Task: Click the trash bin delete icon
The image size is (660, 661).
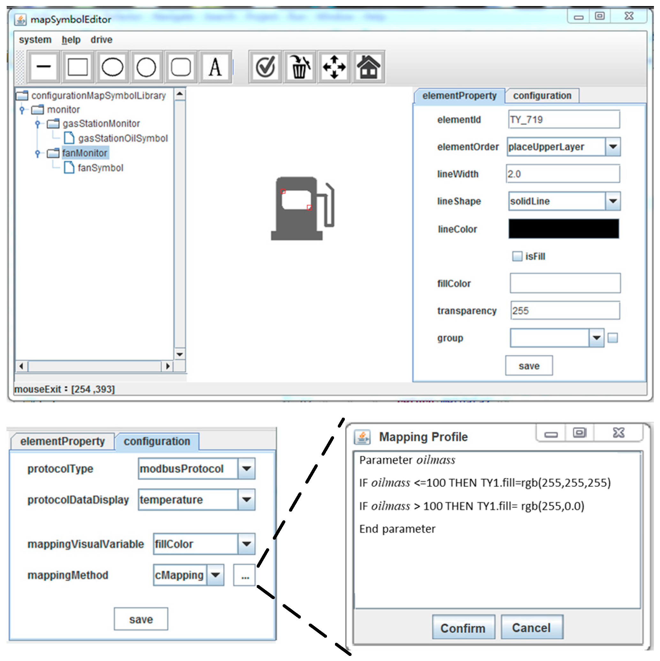Action: pos(300,67)
